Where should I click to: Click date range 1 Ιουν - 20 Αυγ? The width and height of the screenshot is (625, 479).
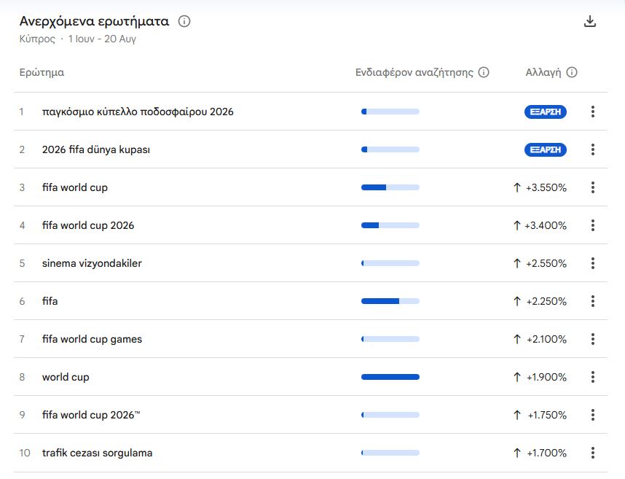pos(102,39)
